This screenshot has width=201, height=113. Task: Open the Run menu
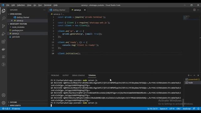40,5
